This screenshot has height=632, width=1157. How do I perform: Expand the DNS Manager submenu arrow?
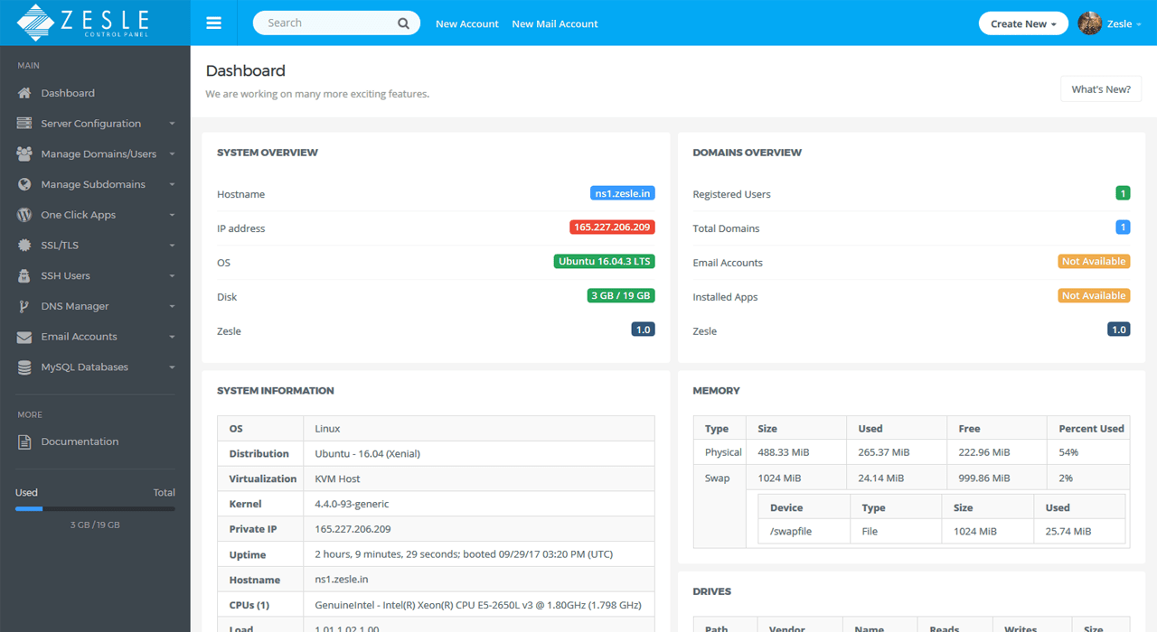pyautogui.click(x=172, y=307)
